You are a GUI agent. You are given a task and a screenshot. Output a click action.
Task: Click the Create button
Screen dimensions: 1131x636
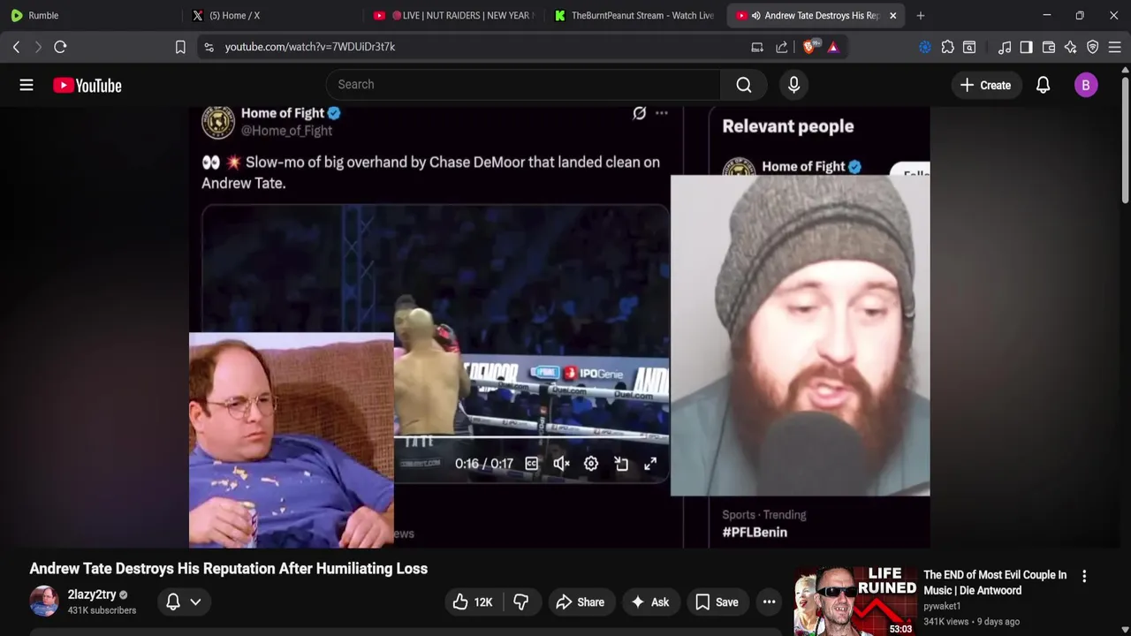tap(985, 85)
